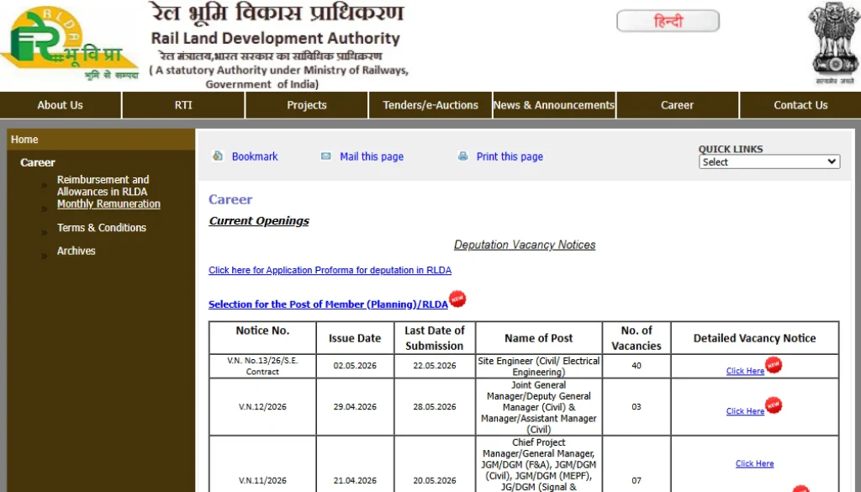Open Terms & Conditions sidebar link
The height and width of the screenshot is (492, 861).
[102, 227]
